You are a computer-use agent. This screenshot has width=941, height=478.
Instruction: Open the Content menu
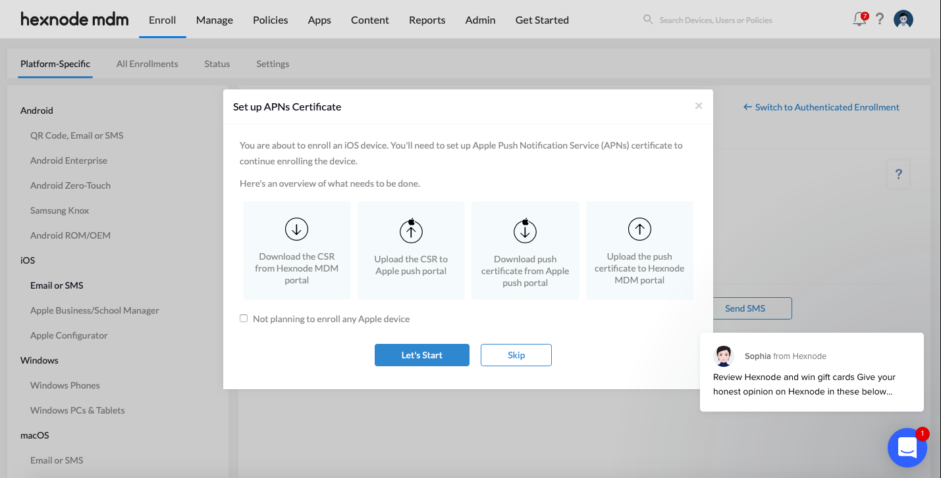click(370, 20)
